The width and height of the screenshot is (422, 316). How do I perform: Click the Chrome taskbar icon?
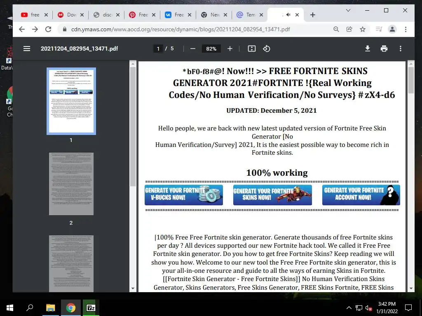pyautogui.click(x=71, y=308)
